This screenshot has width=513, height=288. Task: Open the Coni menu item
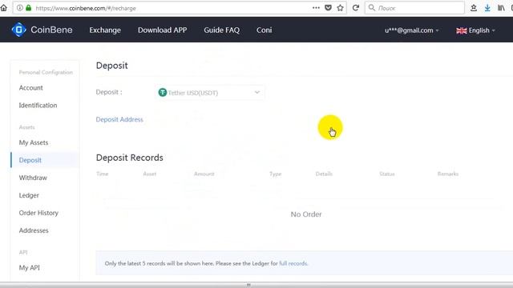pos(264,30)
